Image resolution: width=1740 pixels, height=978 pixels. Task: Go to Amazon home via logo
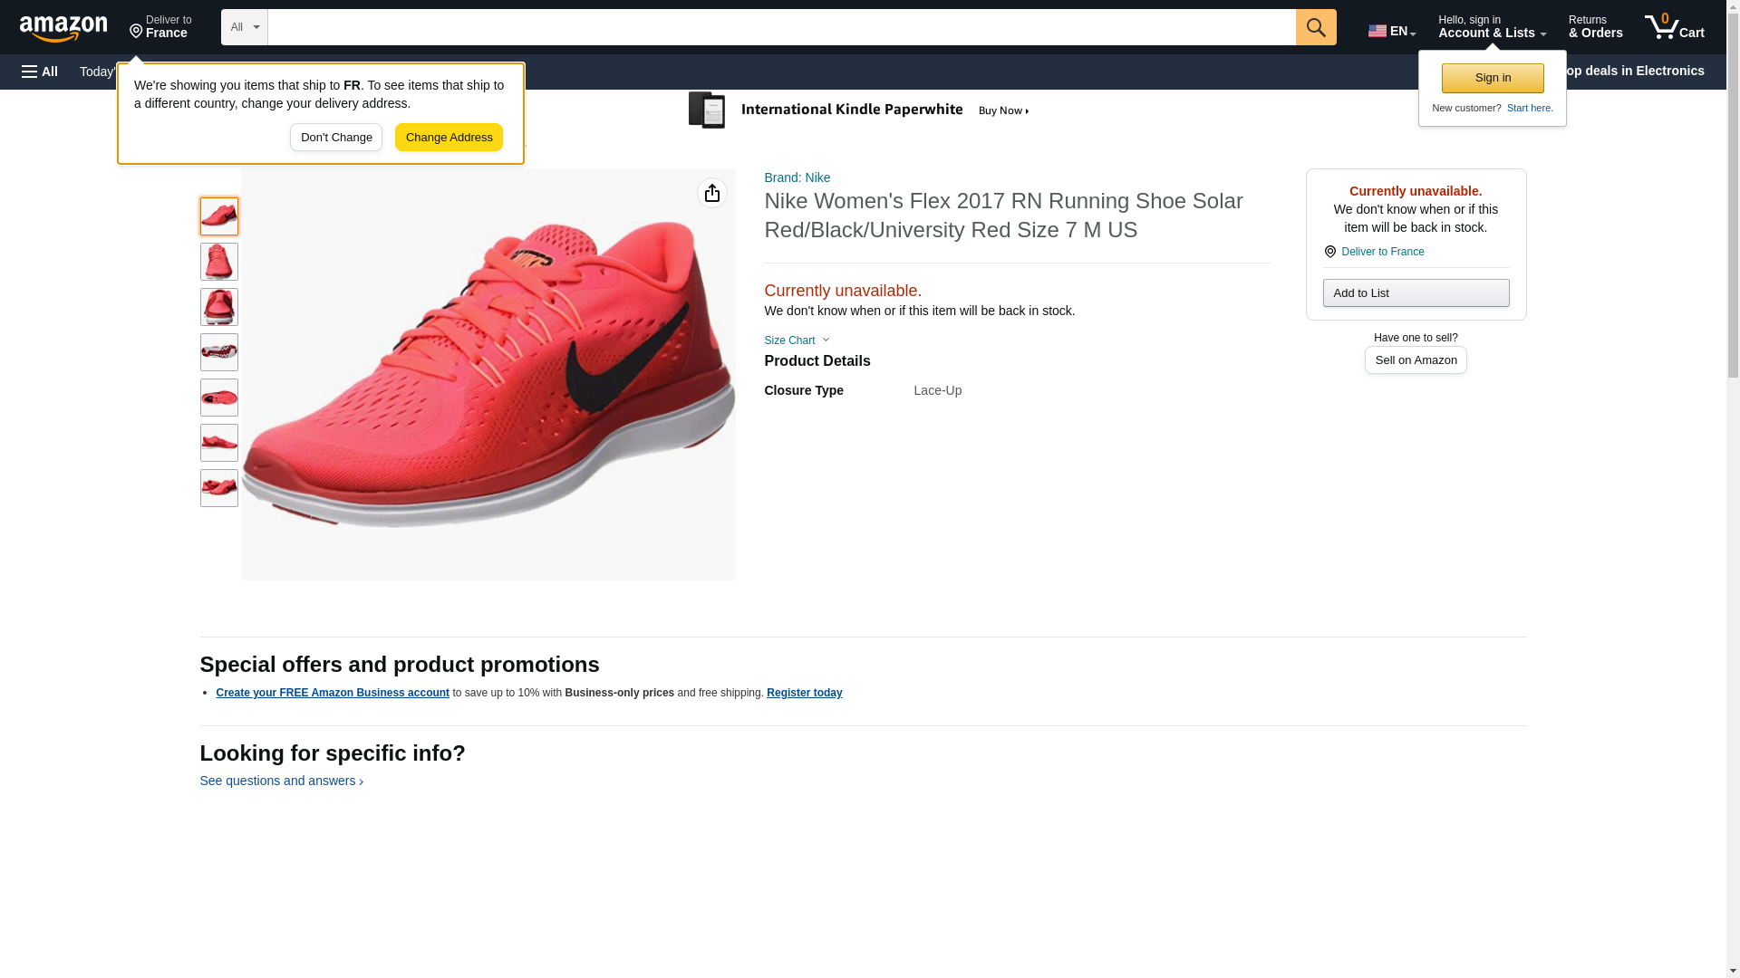point(63,28)
